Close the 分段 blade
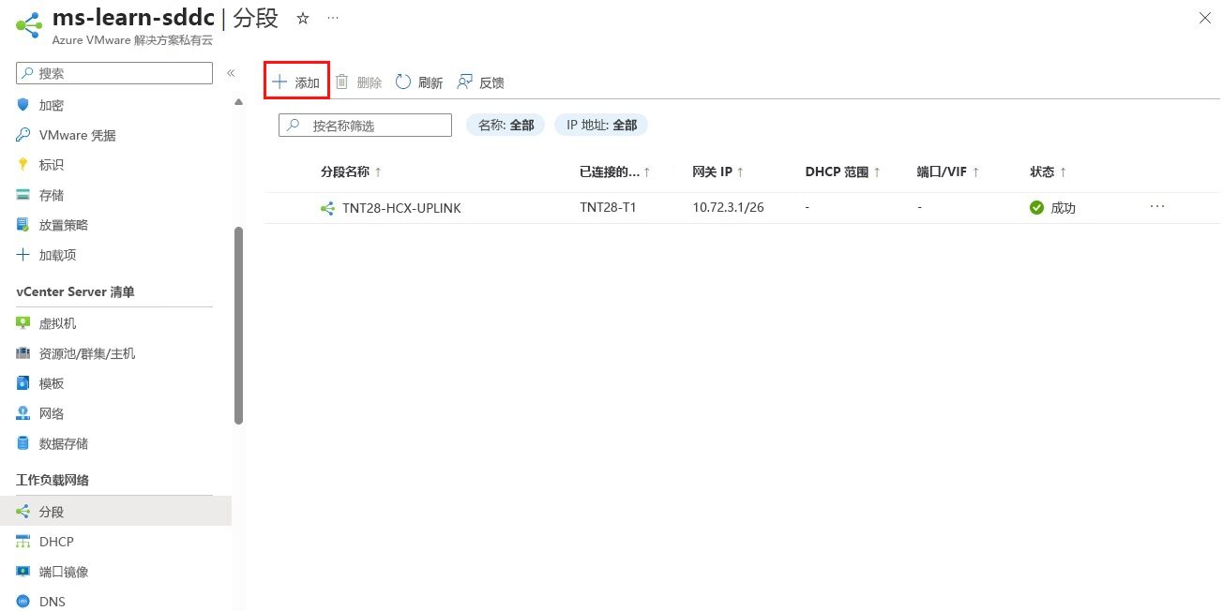 (1204, 18)
